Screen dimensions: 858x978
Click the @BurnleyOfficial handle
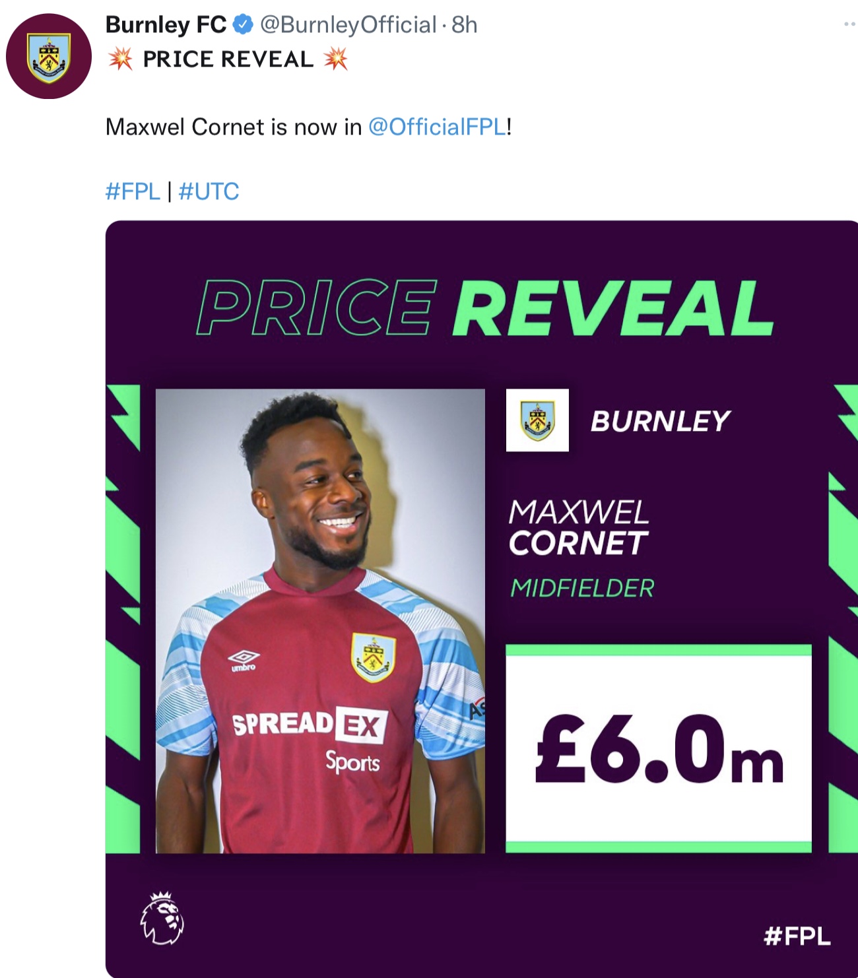point(348,25)
